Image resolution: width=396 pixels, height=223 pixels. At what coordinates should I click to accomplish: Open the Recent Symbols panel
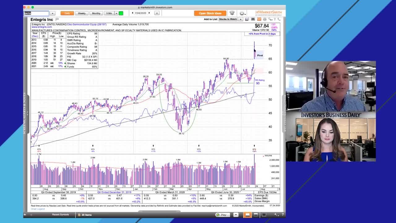click(x=60, y=215)
